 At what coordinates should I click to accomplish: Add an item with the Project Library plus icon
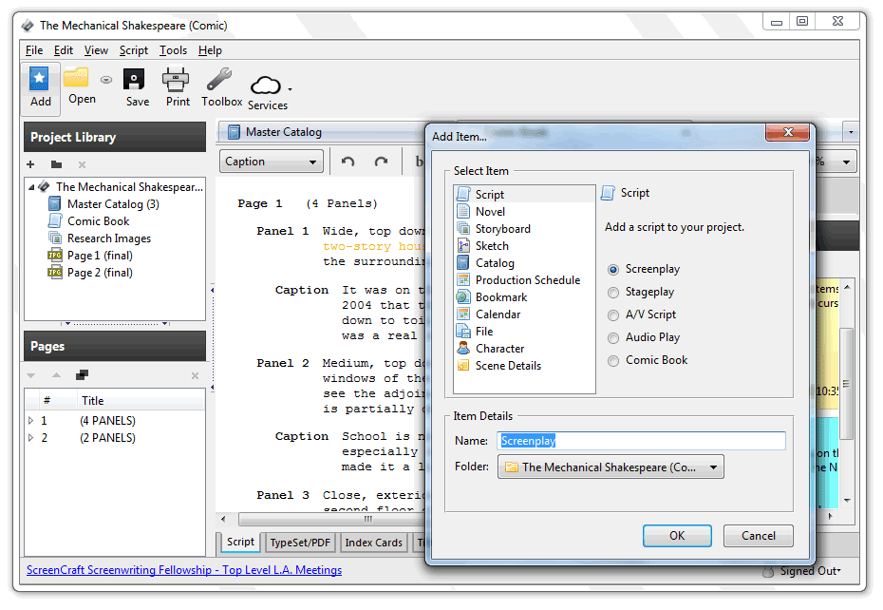pyautogui.click(x=31, y=164)
